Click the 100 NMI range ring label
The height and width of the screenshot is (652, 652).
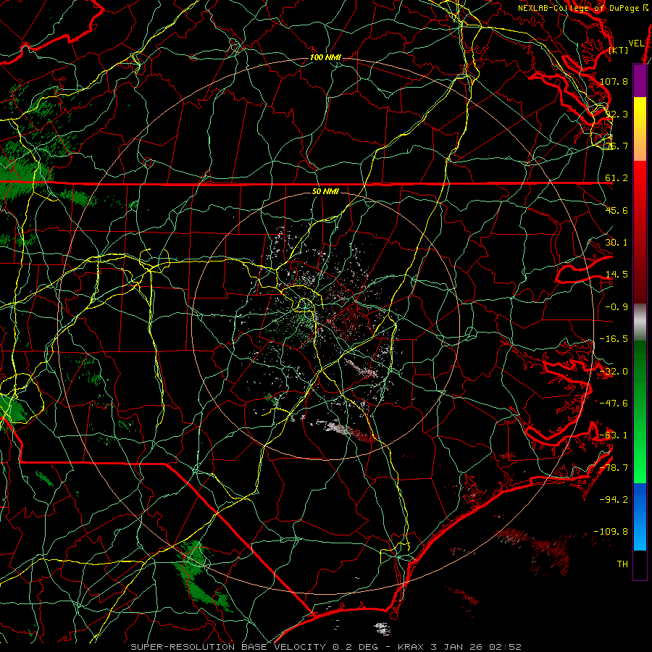coord(325,57)
